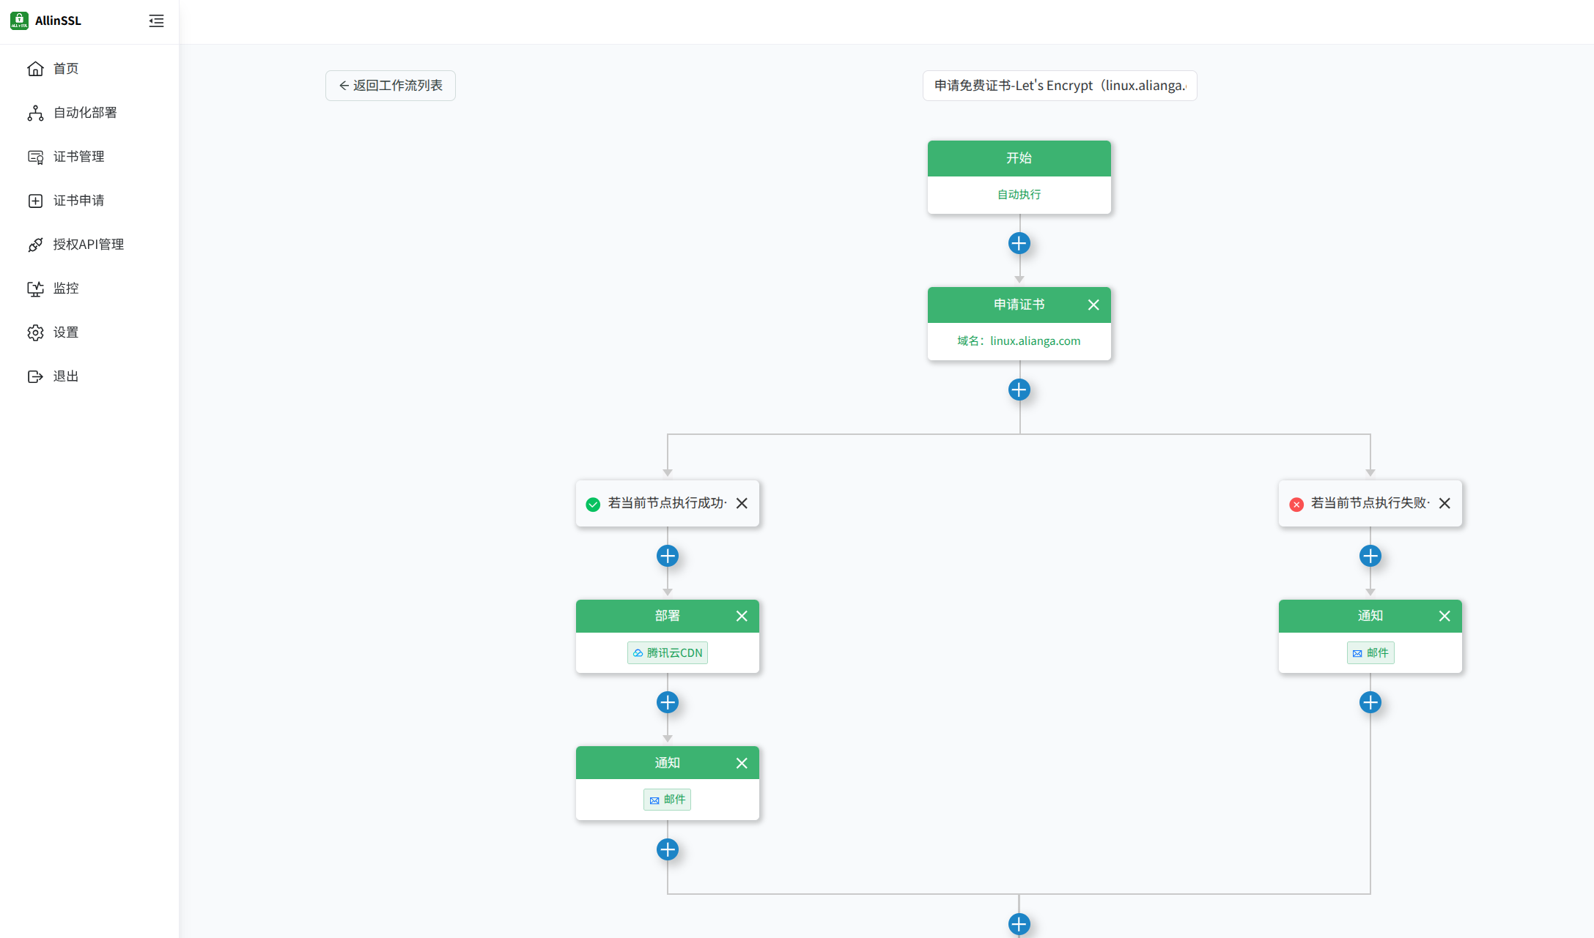Click the plus button below 申请证书 node
Image resolution: width=1594 pixels, height=938 pixels.
tap(1019, 390)
